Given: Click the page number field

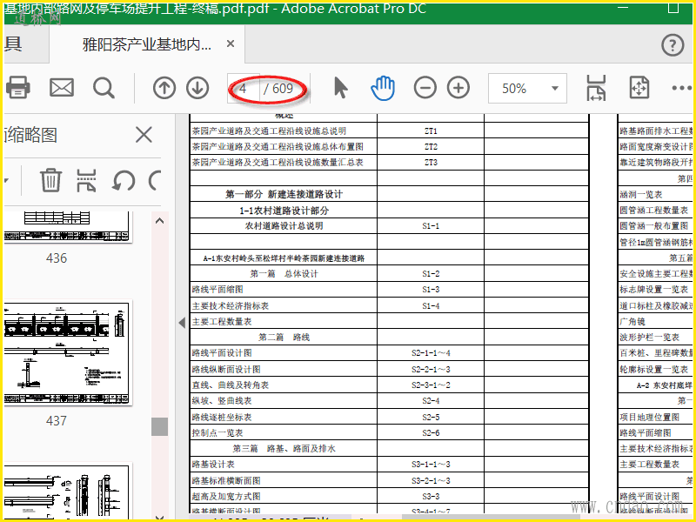Looking at the screenshot, I should (x=244, y=89).
